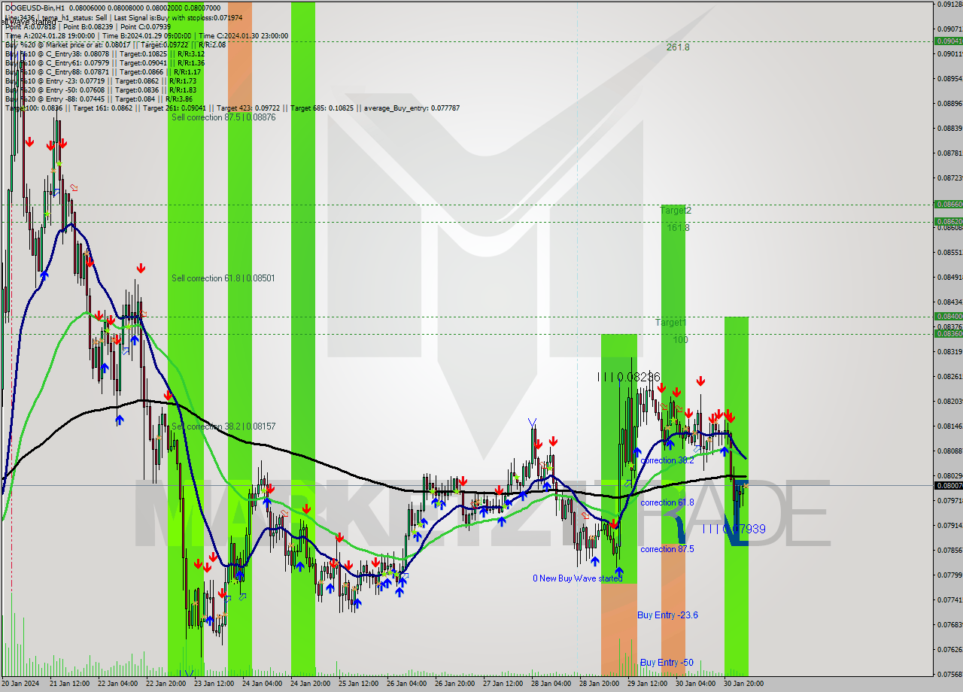963x692 pixels.
Task: Click blue up arrow above 'New Buy Wave started'
Action: [x=619, y=572]
